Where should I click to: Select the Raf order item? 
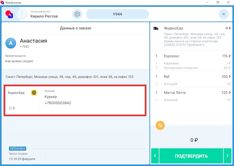click(x=192, y=76)
